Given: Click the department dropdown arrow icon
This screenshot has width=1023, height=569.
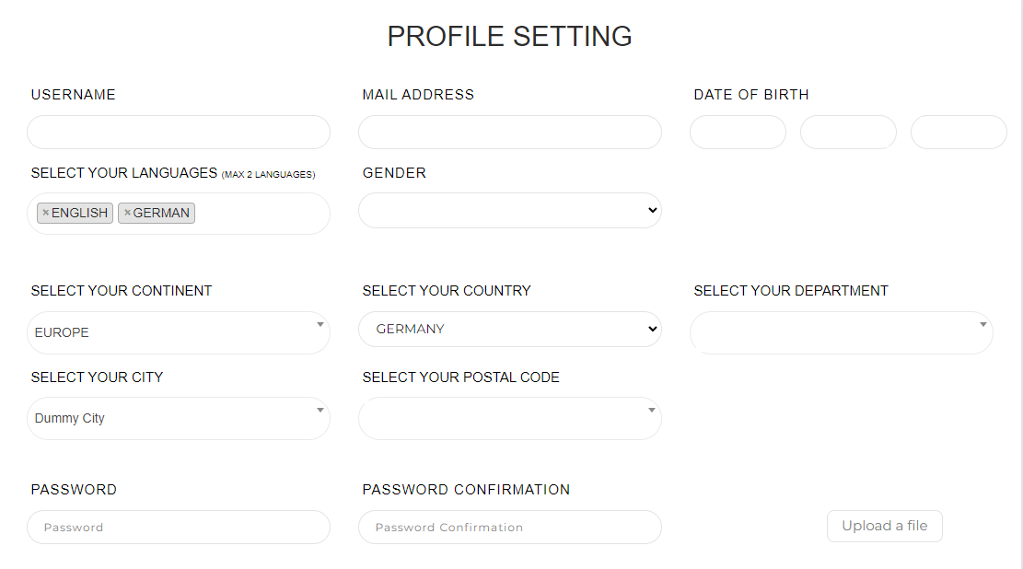Looking at the screenshot, I should tap(983, 324).
